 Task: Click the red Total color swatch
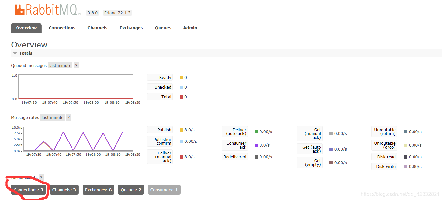point(181,97)
